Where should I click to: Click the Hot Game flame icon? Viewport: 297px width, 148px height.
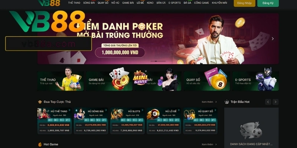(40, 144)
